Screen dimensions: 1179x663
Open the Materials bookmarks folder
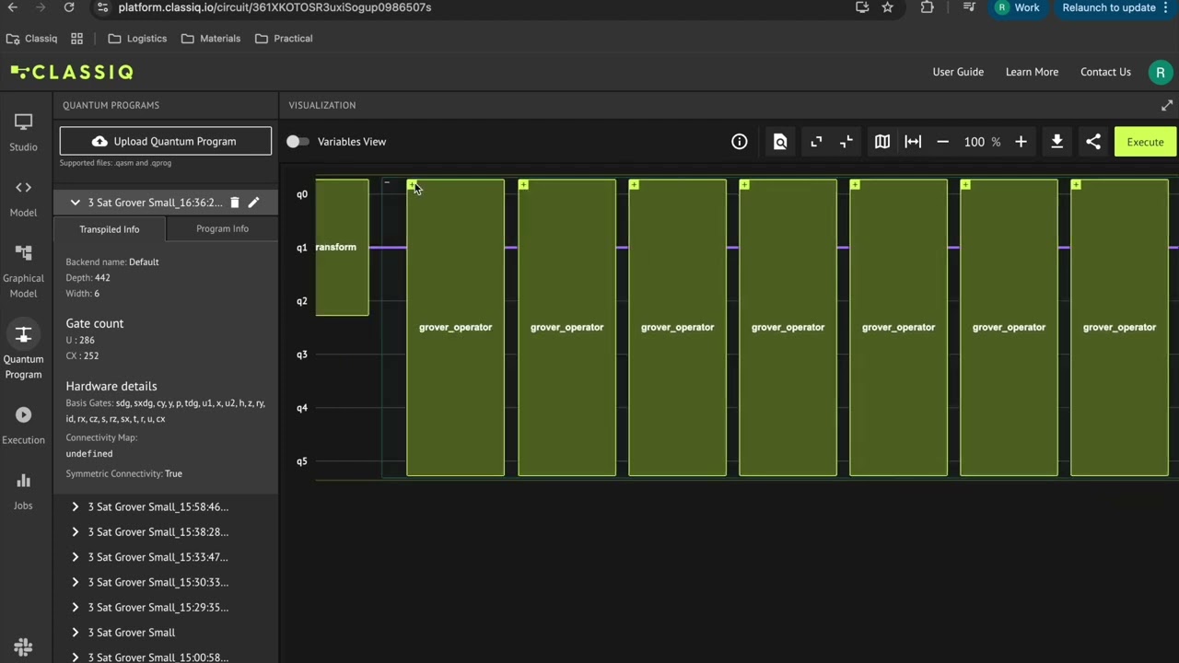click(x=211, y=39)
